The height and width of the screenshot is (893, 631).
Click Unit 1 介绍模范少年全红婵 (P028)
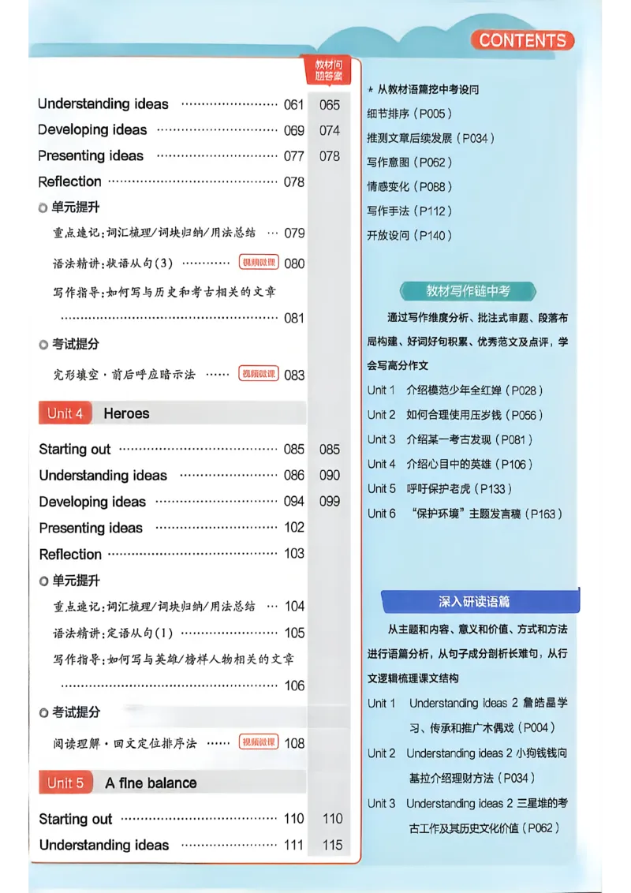click(455, 390)
